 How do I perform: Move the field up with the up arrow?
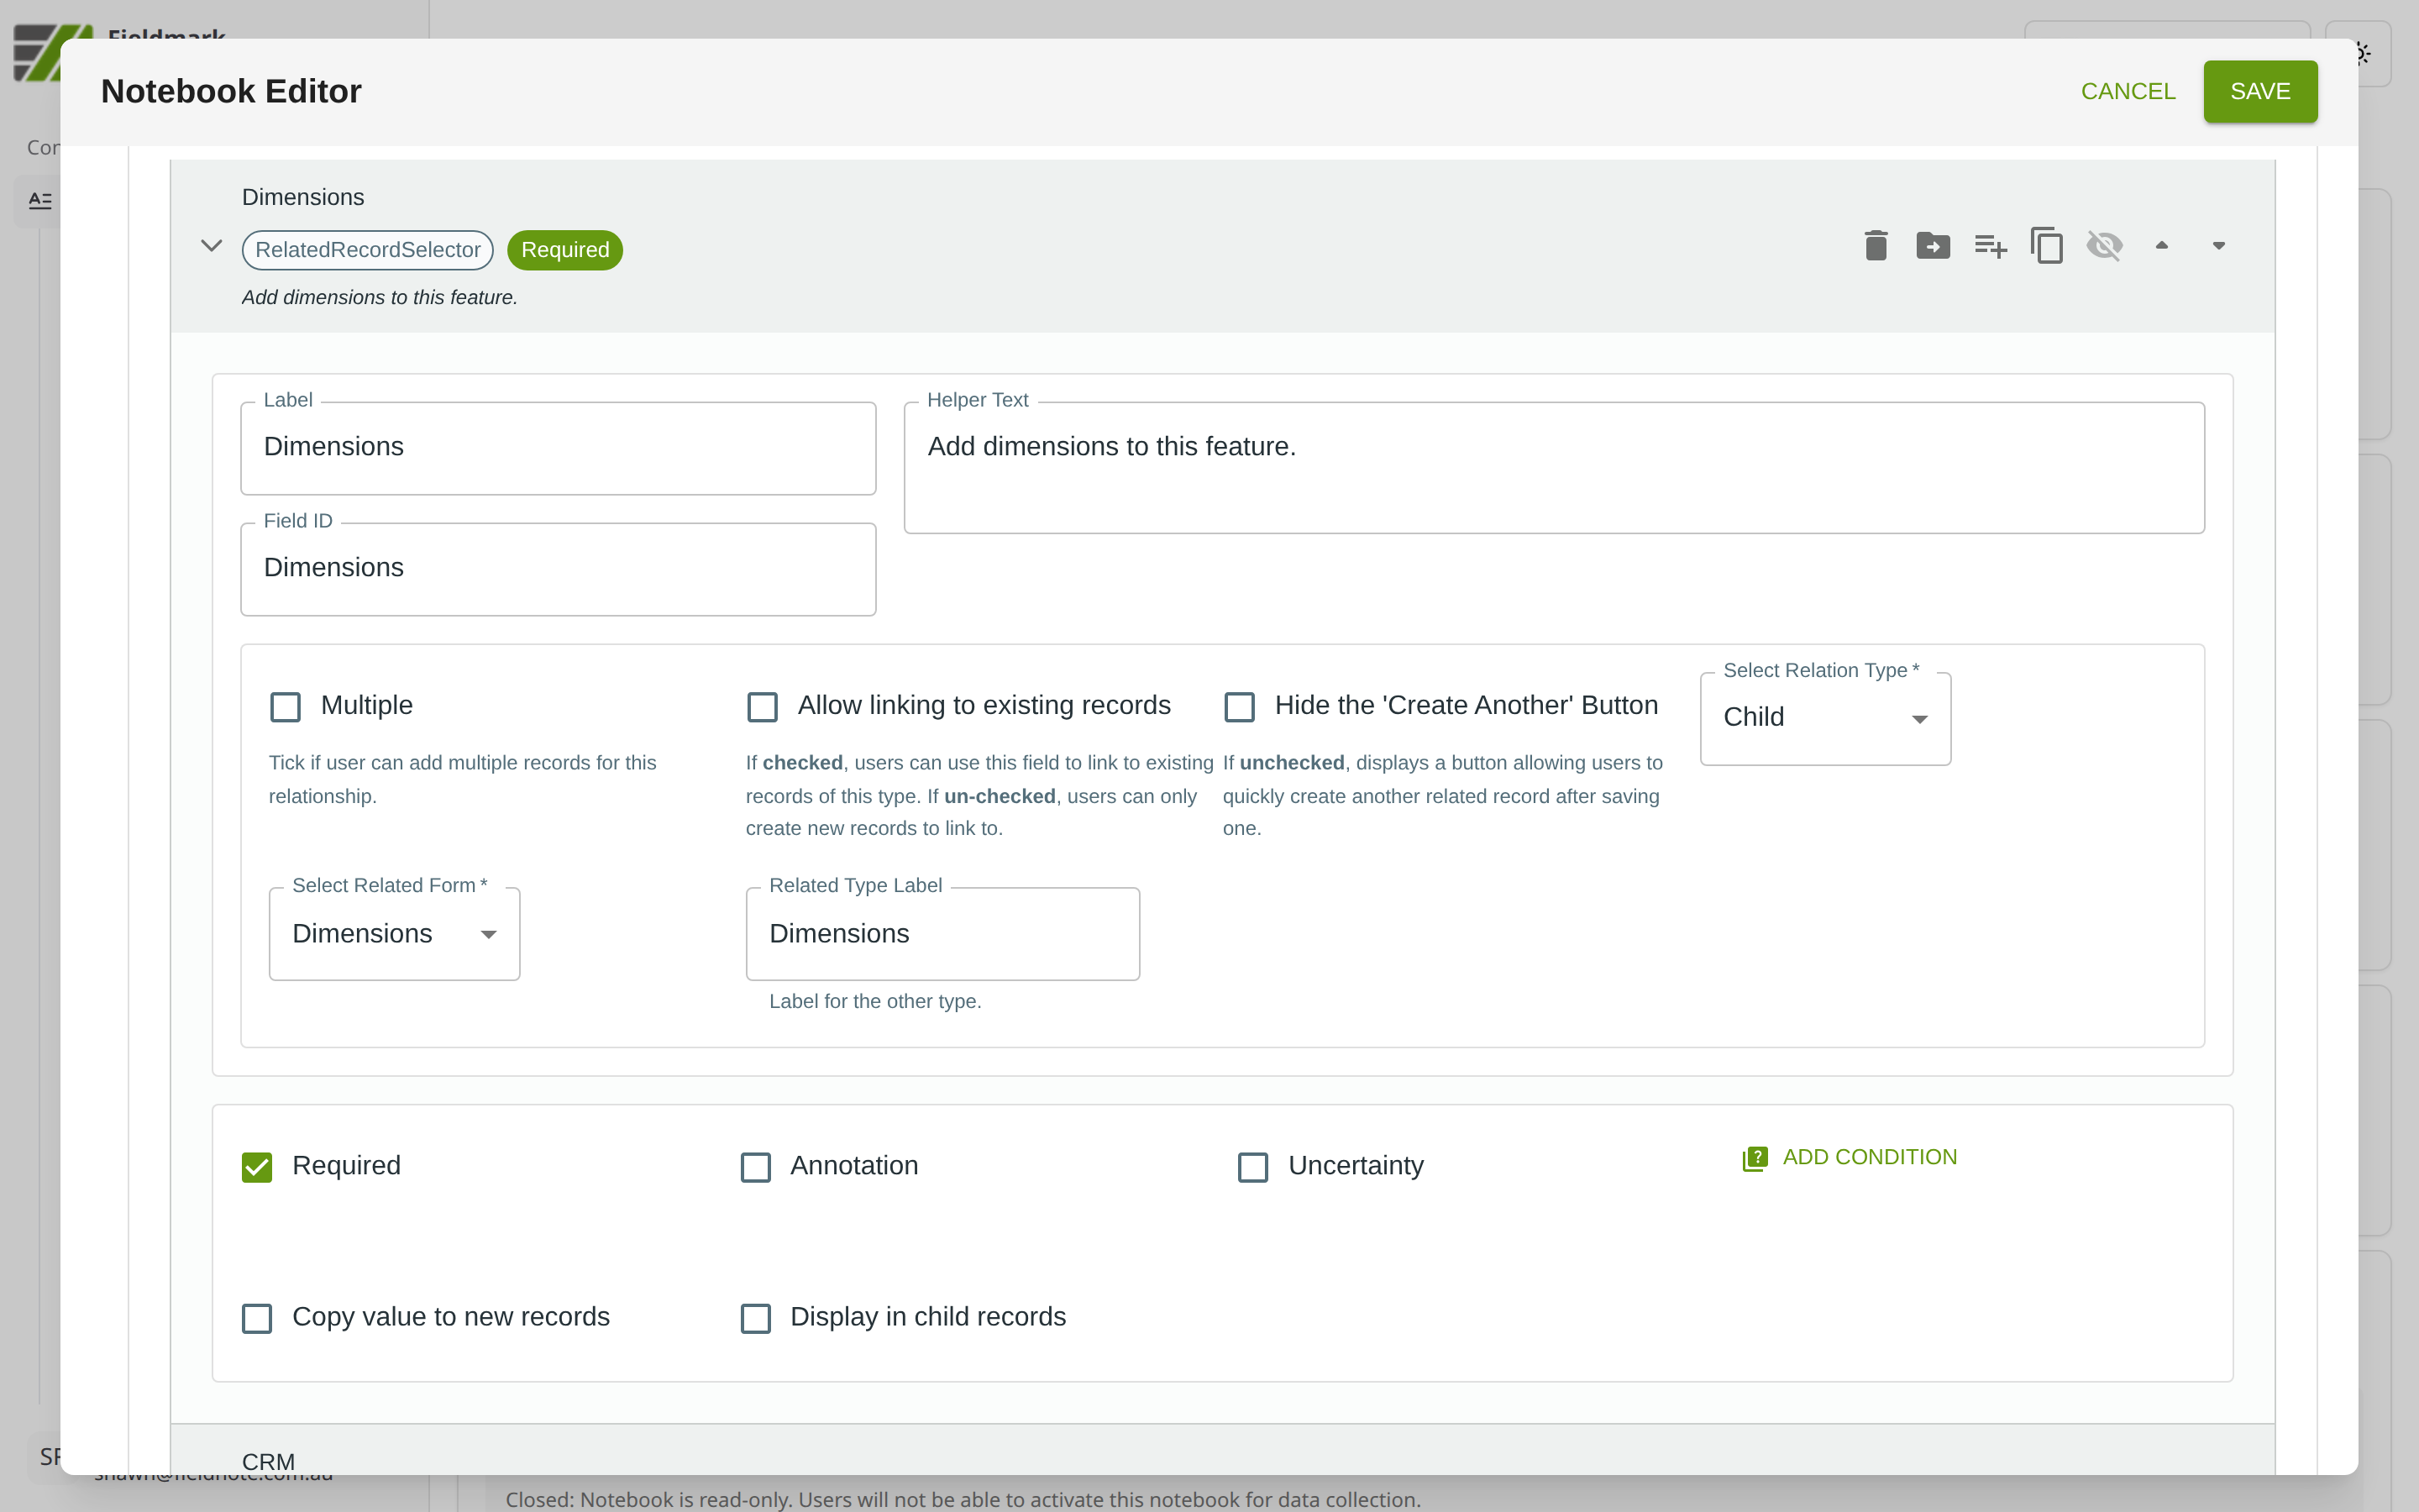(x=2161, y=246)
